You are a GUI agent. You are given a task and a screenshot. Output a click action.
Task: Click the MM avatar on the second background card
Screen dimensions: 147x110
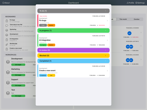click(x=131, y=47)
